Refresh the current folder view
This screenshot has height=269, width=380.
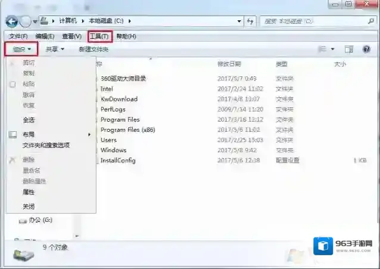tap(250, 21)
